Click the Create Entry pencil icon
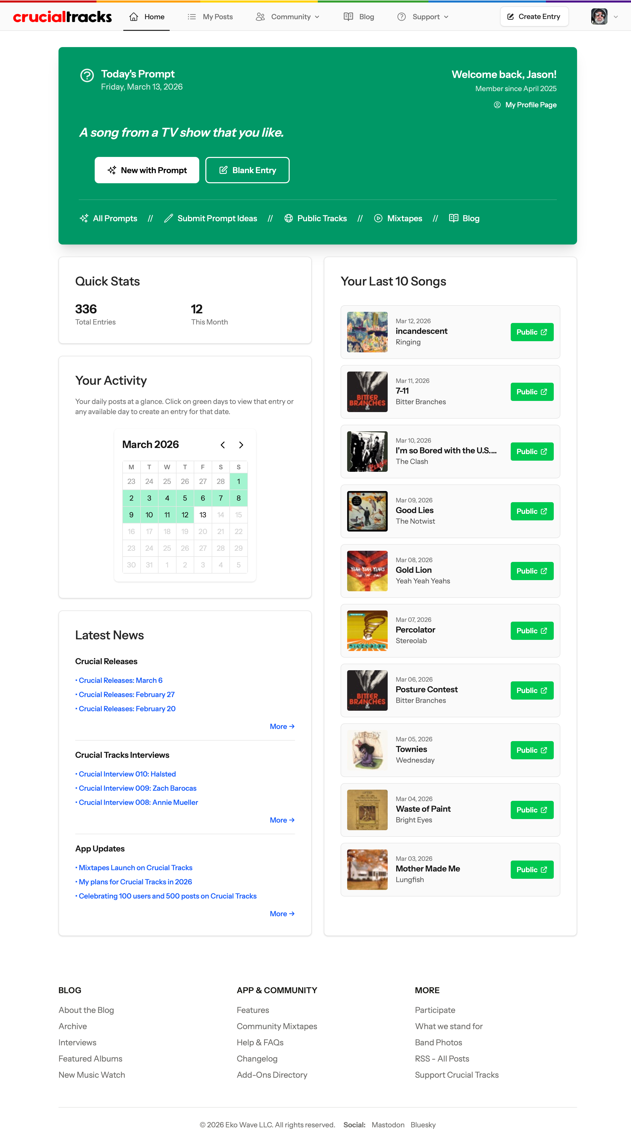 click(510, 16)
